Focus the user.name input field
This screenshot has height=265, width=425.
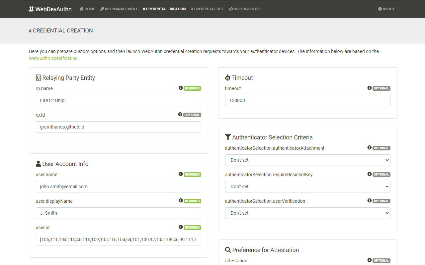119,186
